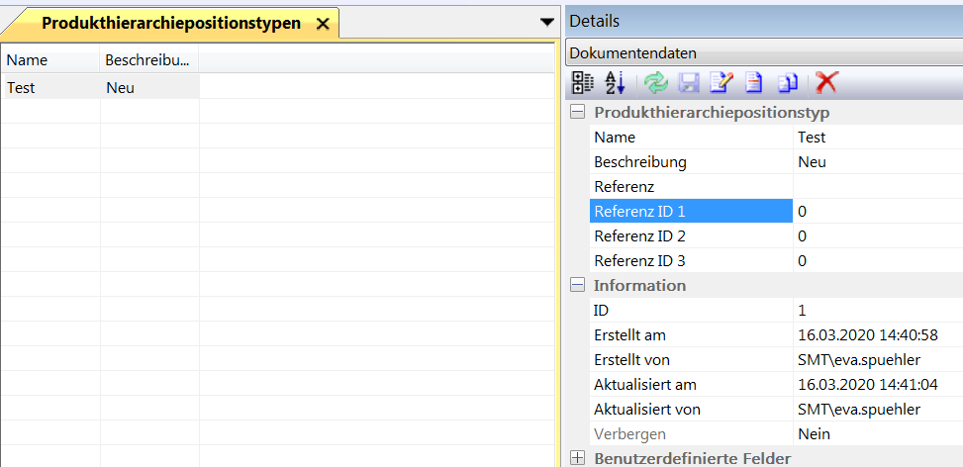Screen dimensions: 963x467
Task: Click the edit document pencil icon
Action: coord(721,83)
